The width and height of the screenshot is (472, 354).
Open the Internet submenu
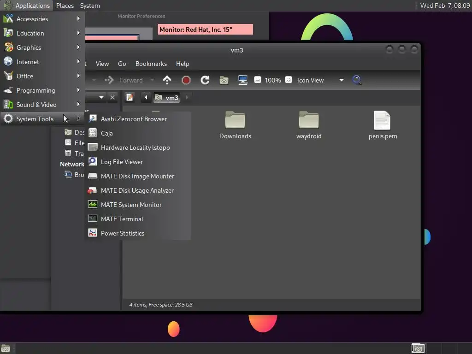pos(42,62)
